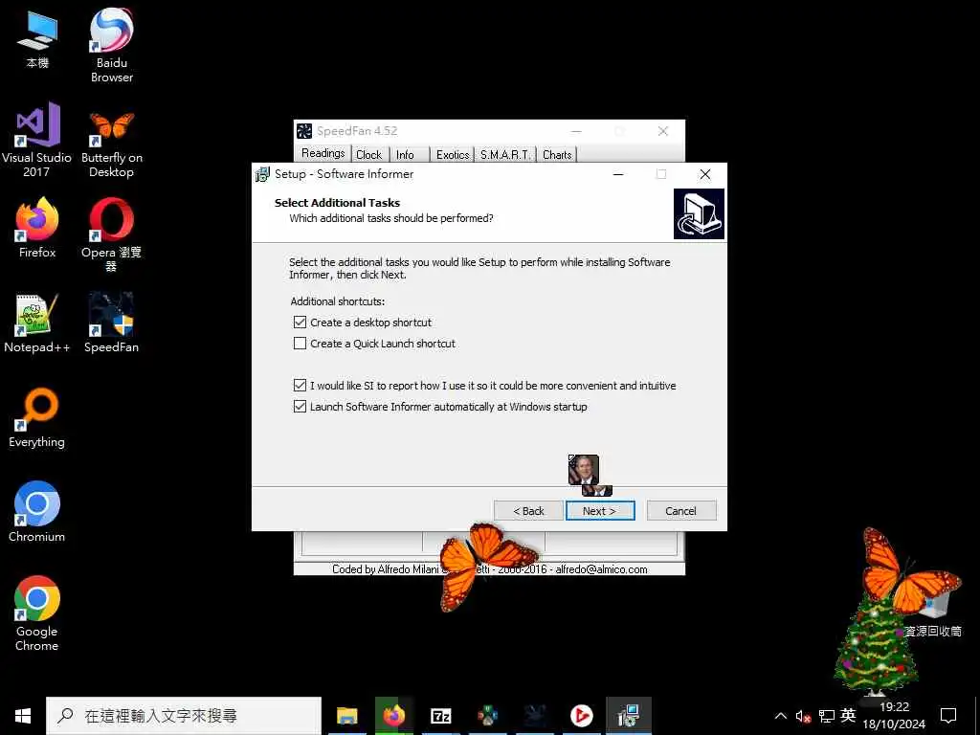Check Create a Quick Launch shortcut
Screen dimensions: 980x735
click(300, 344)
